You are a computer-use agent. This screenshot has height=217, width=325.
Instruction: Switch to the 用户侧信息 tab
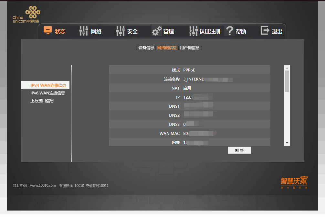[x=190, y=48]
